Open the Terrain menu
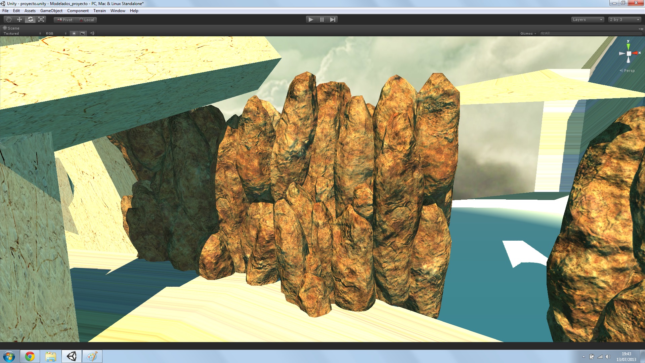This screenshot has width=645, height=363. [99, 11]
